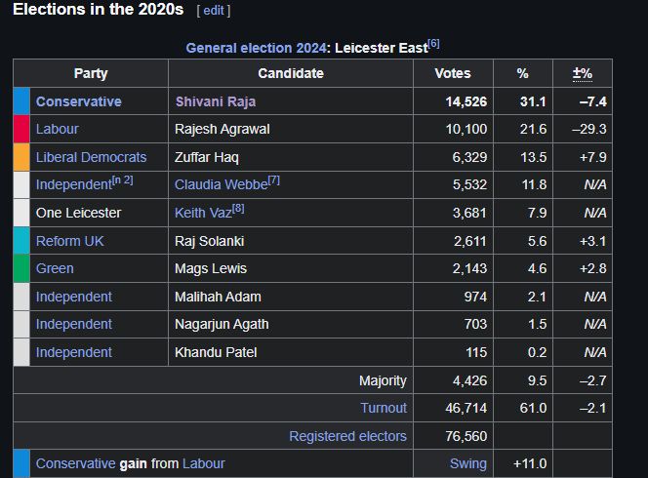Open the Liberal Democrats party link

click(91, 157)
